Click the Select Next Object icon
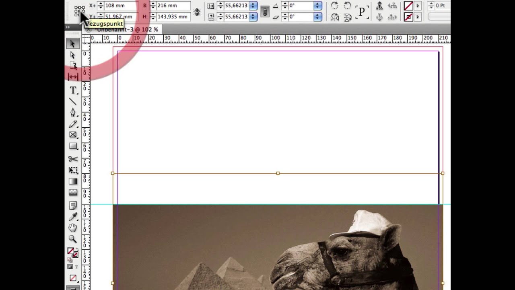Viewport: 515px width, 290px height. [x=392, y=17]
